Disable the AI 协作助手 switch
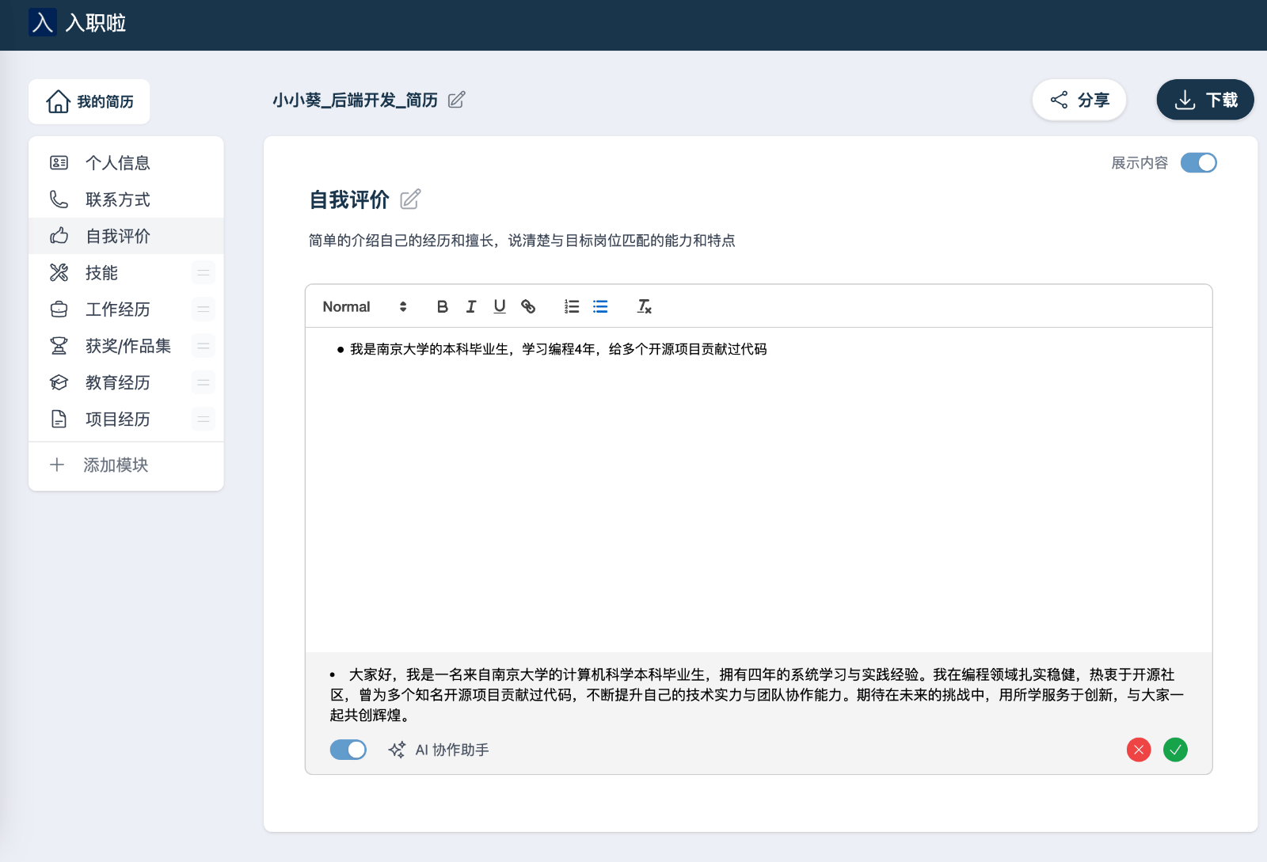 tap(348, 750)
